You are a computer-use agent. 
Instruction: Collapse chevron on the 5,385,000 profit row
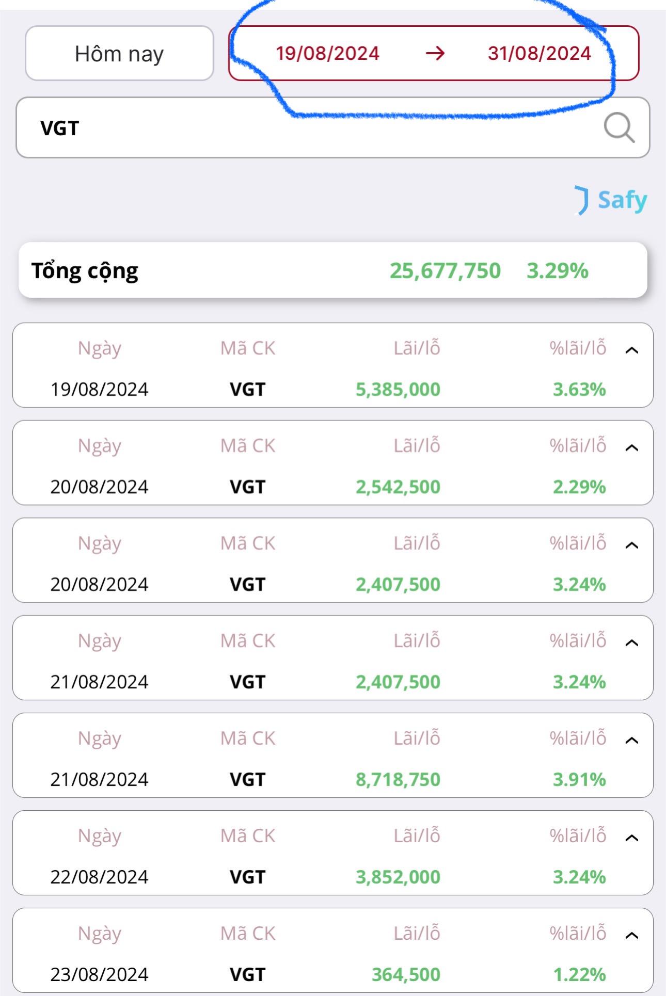631,350
